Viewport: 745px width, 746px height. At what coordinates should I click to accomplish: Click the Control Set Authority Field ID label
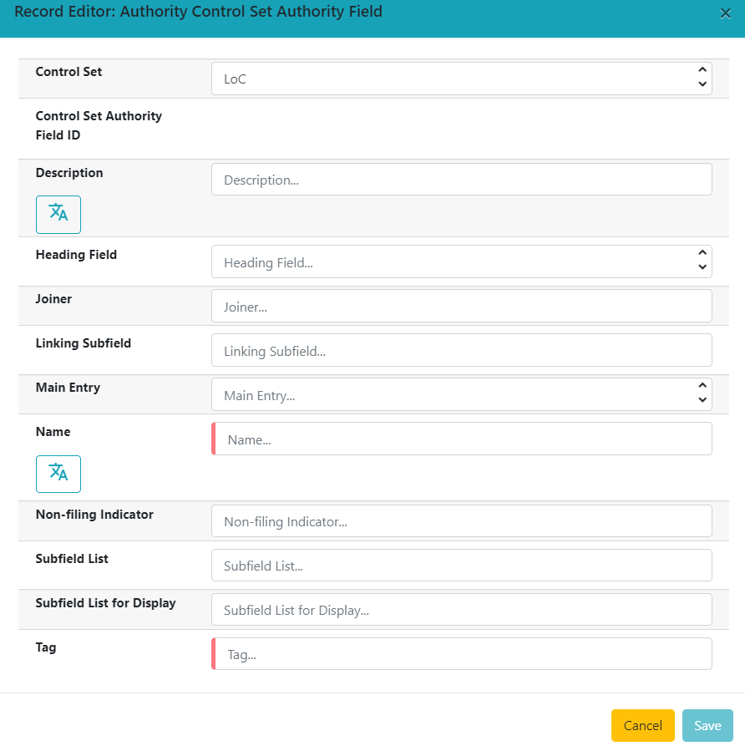pyautogui.click(x=99, y=125)
